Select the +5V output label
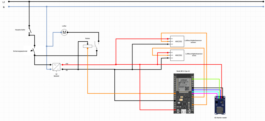The width and height of the screenshot is (265, 121). 67,64
